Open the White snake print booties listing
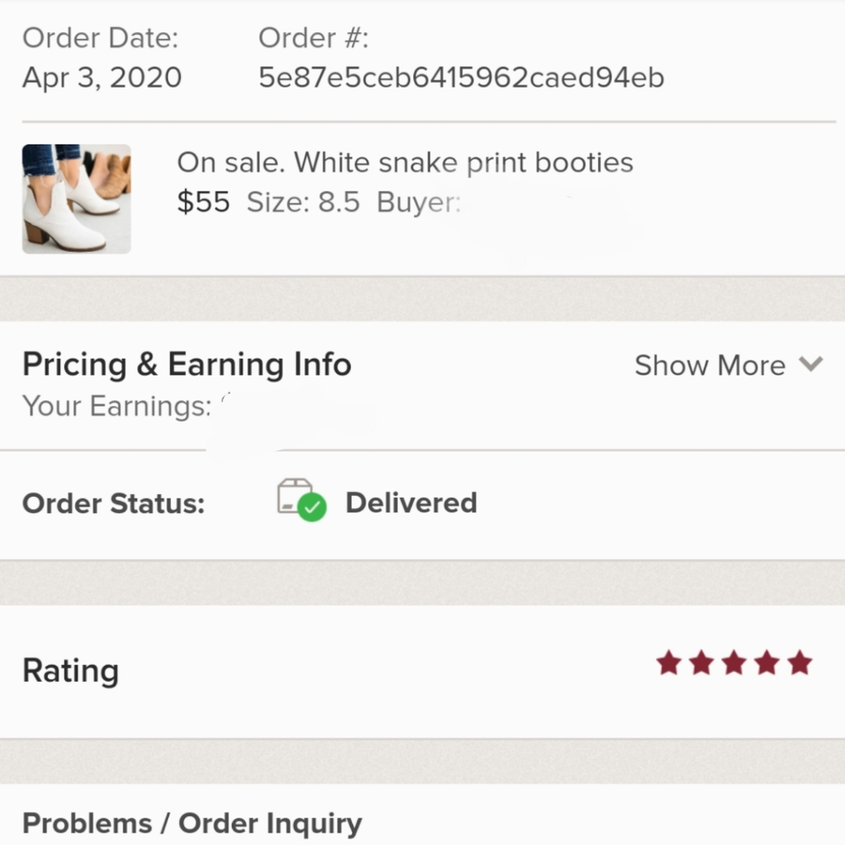Image resolution: width=845 pixels, height=845 pixels. pos(404,162)
